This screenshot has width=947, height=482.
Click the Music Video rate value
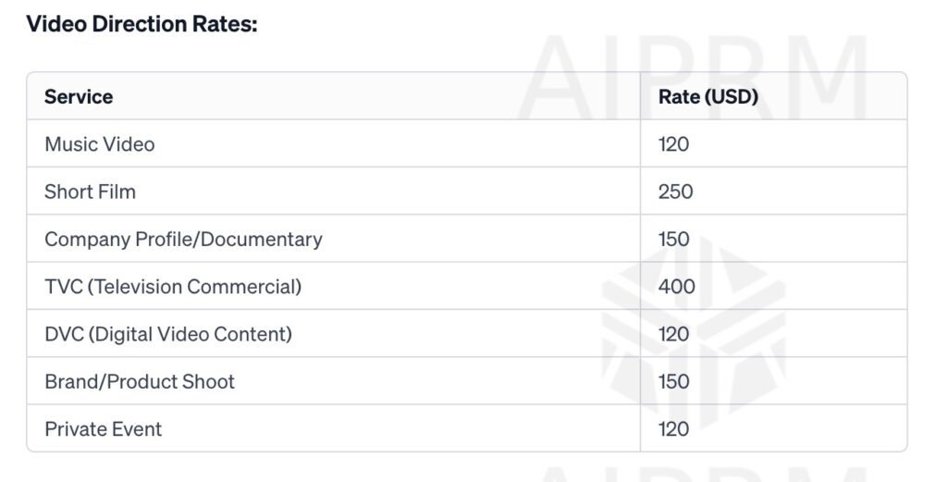point(673,144)
